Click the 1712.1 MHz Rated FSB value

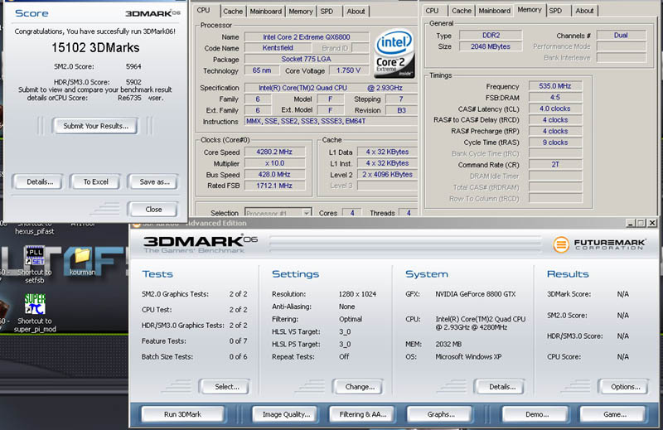click(274, 186)
